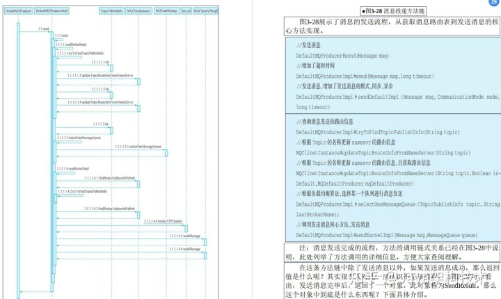Image resolution: width=501 pixels, height=299 pixels.
Task: Click the '1.1.1.1.4.4:brokerVIPChannel' label
Action: pyautogui.click(x=163, y=221)
